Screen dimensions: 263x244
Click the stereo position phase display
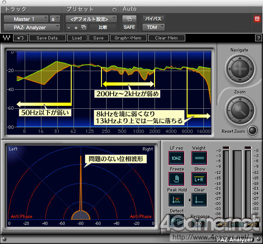[81, 186]
